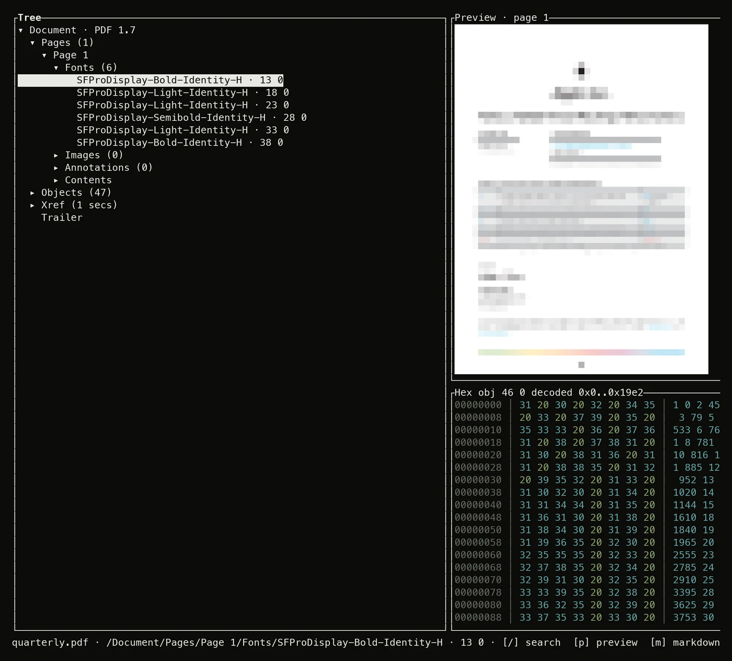732x661 pixels.
Task: Click decoded ASCII text '1840 19'
Action: pos(693,530)
